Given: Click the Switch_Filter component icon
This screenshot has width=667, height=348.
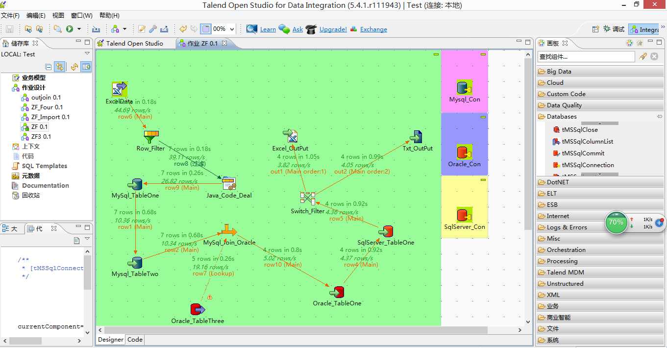Looking at the screenshot, I should [307, 199].
